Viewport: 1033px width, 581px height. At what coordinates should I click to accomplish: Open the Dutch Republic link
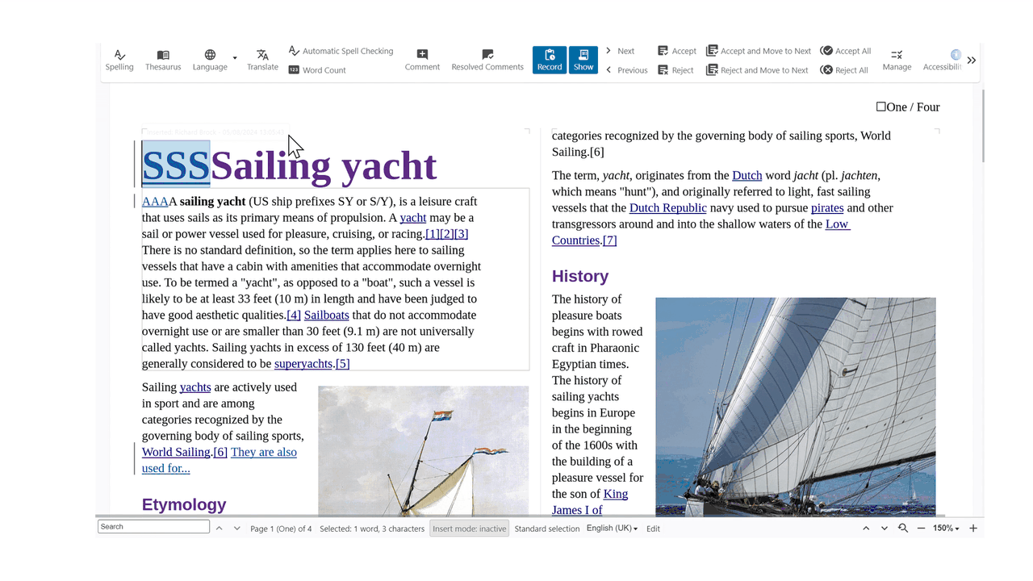coord(668,208)
